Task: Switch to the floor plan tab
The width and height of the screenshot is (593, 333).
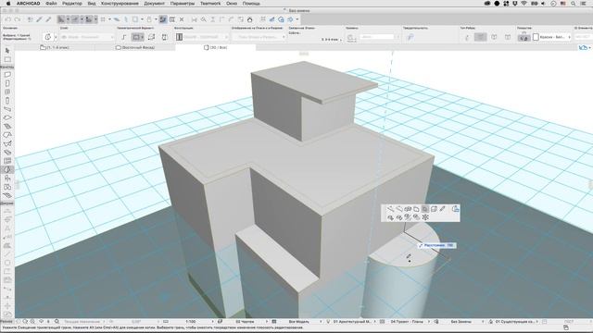Action: (55, 47)
